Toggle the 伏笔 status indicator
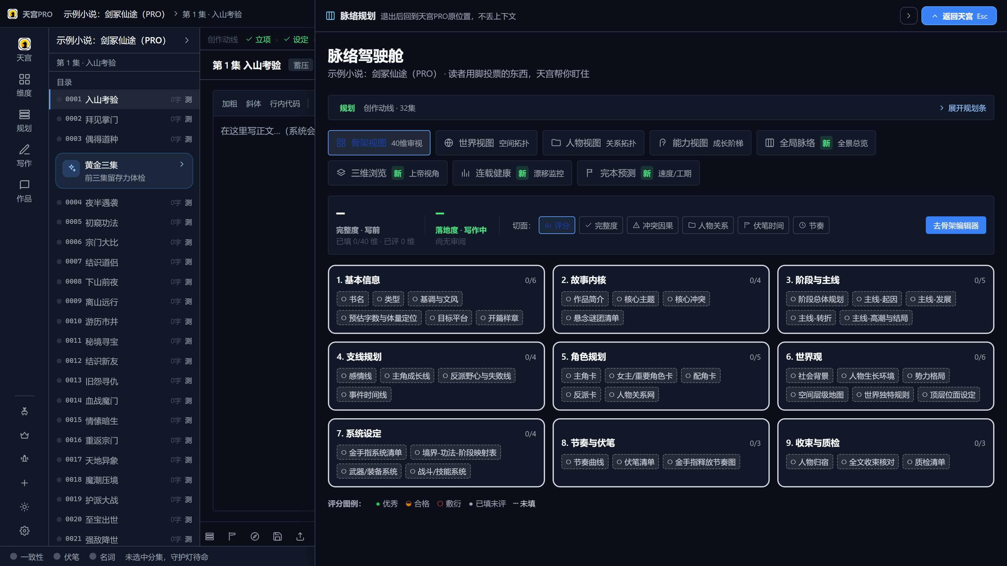 [x=66, y=557]
